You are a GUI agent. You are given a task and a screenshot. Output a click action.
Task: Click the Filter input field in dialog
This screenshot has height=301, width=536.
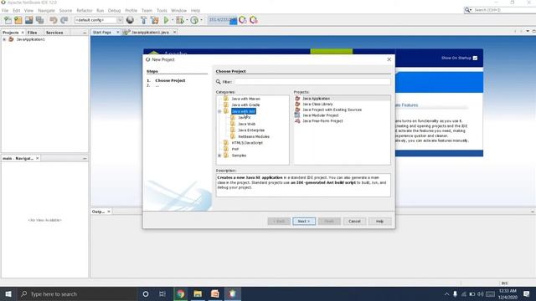(312, 82)
